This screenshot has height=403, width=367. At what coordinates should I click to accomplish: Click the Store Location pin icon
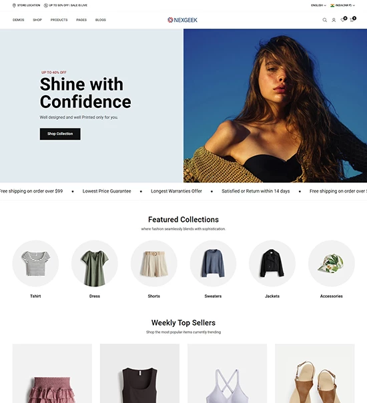point(14,5)
